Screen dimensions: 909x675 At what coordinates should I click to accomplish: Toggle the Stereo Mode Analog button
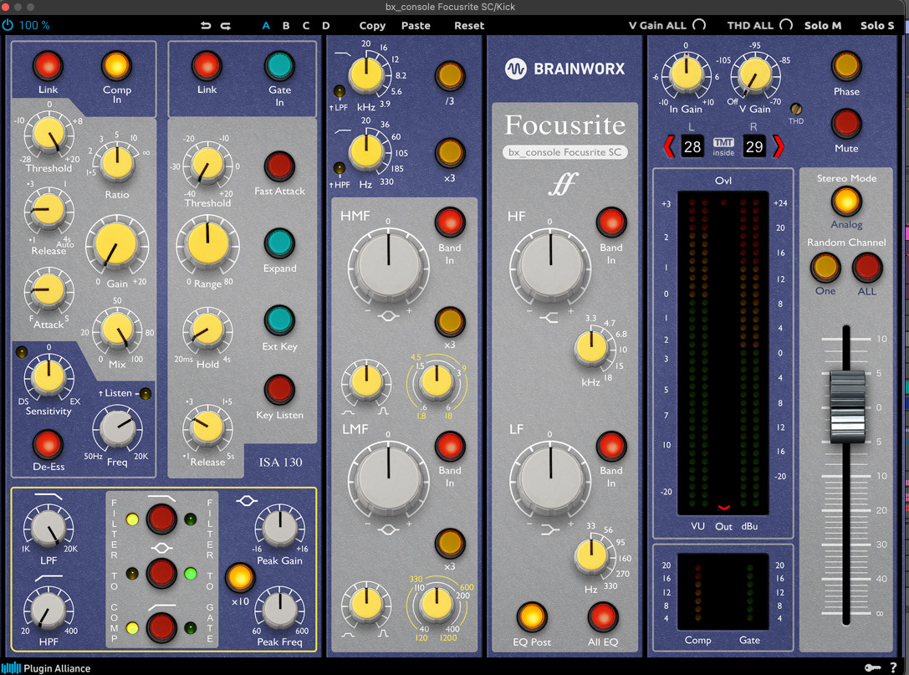(x=846, y=202)
